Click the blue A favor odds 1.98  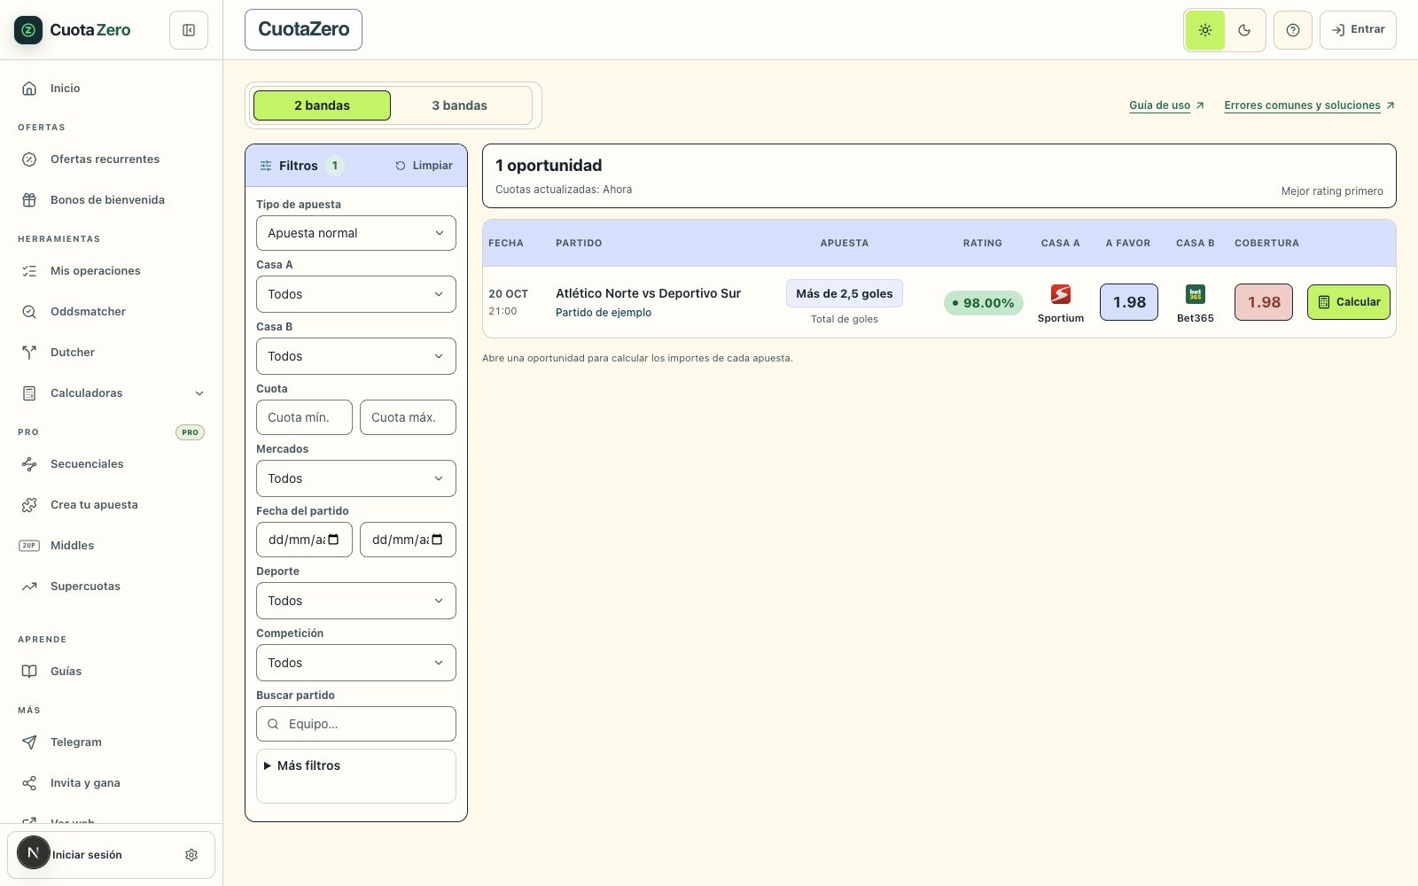(1129, 302)
